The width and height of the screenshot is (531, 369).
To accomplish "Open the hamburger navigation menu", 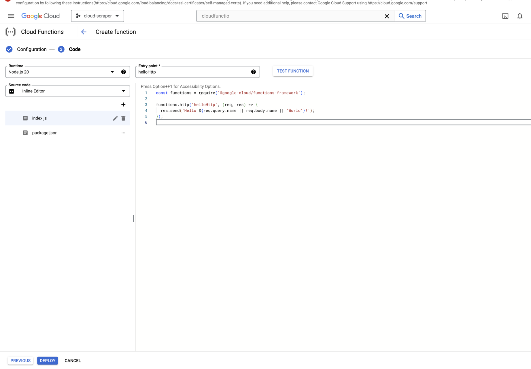I will (11, 16).
